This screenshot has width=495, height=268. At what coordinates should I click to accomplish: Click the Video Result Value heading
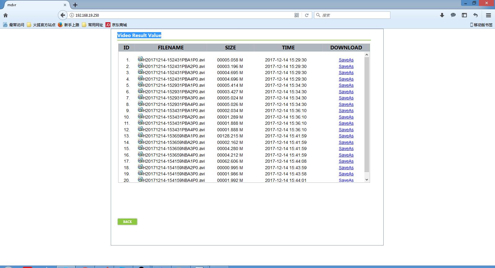[x=139, y=35]
